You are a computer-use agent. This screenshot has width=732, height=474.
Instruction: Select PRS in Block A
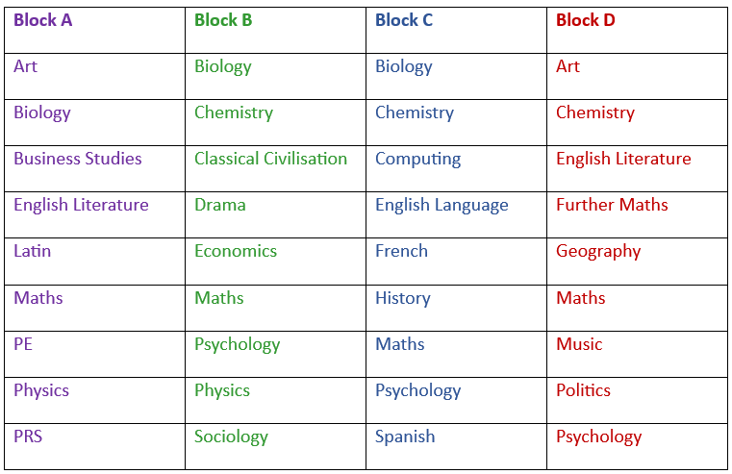28,437
